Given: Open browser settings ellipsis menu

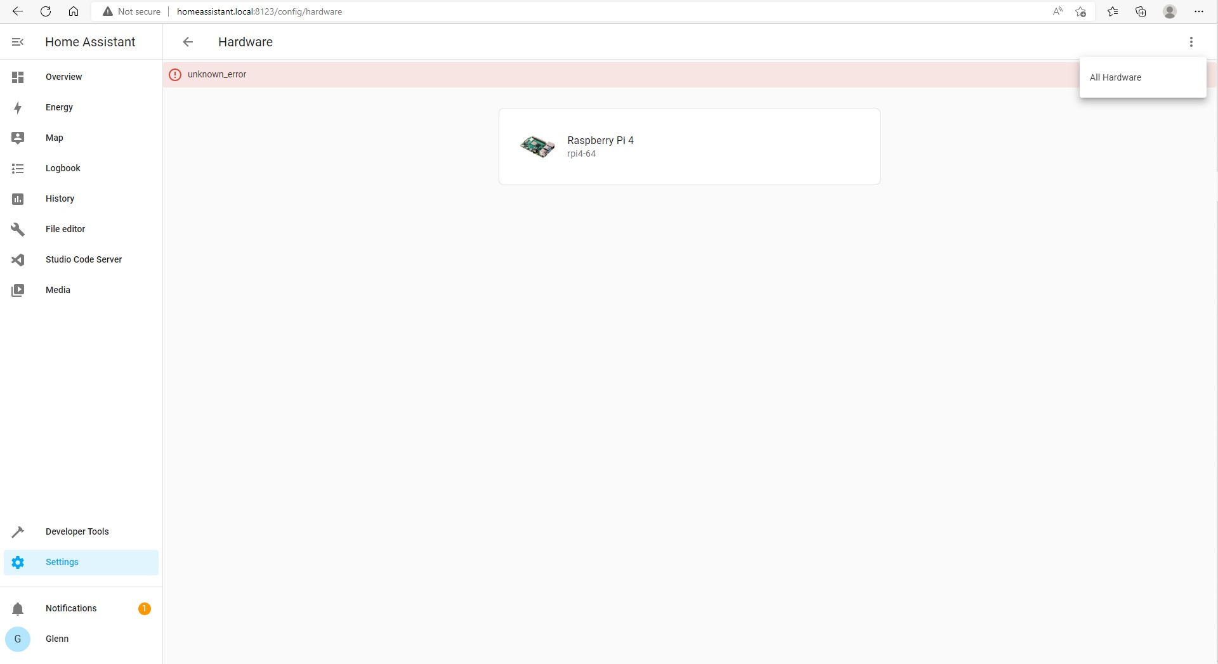Looking at the screenshot, I should point(1198,11).
